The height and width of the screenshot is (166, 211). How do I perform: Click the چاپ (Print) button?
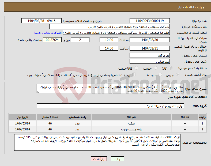tap(117, 159)
